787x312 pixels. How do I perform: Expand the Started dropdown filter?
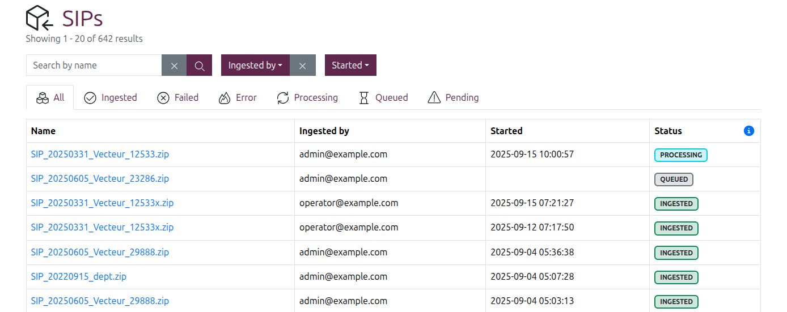click(x=350, y=65)
